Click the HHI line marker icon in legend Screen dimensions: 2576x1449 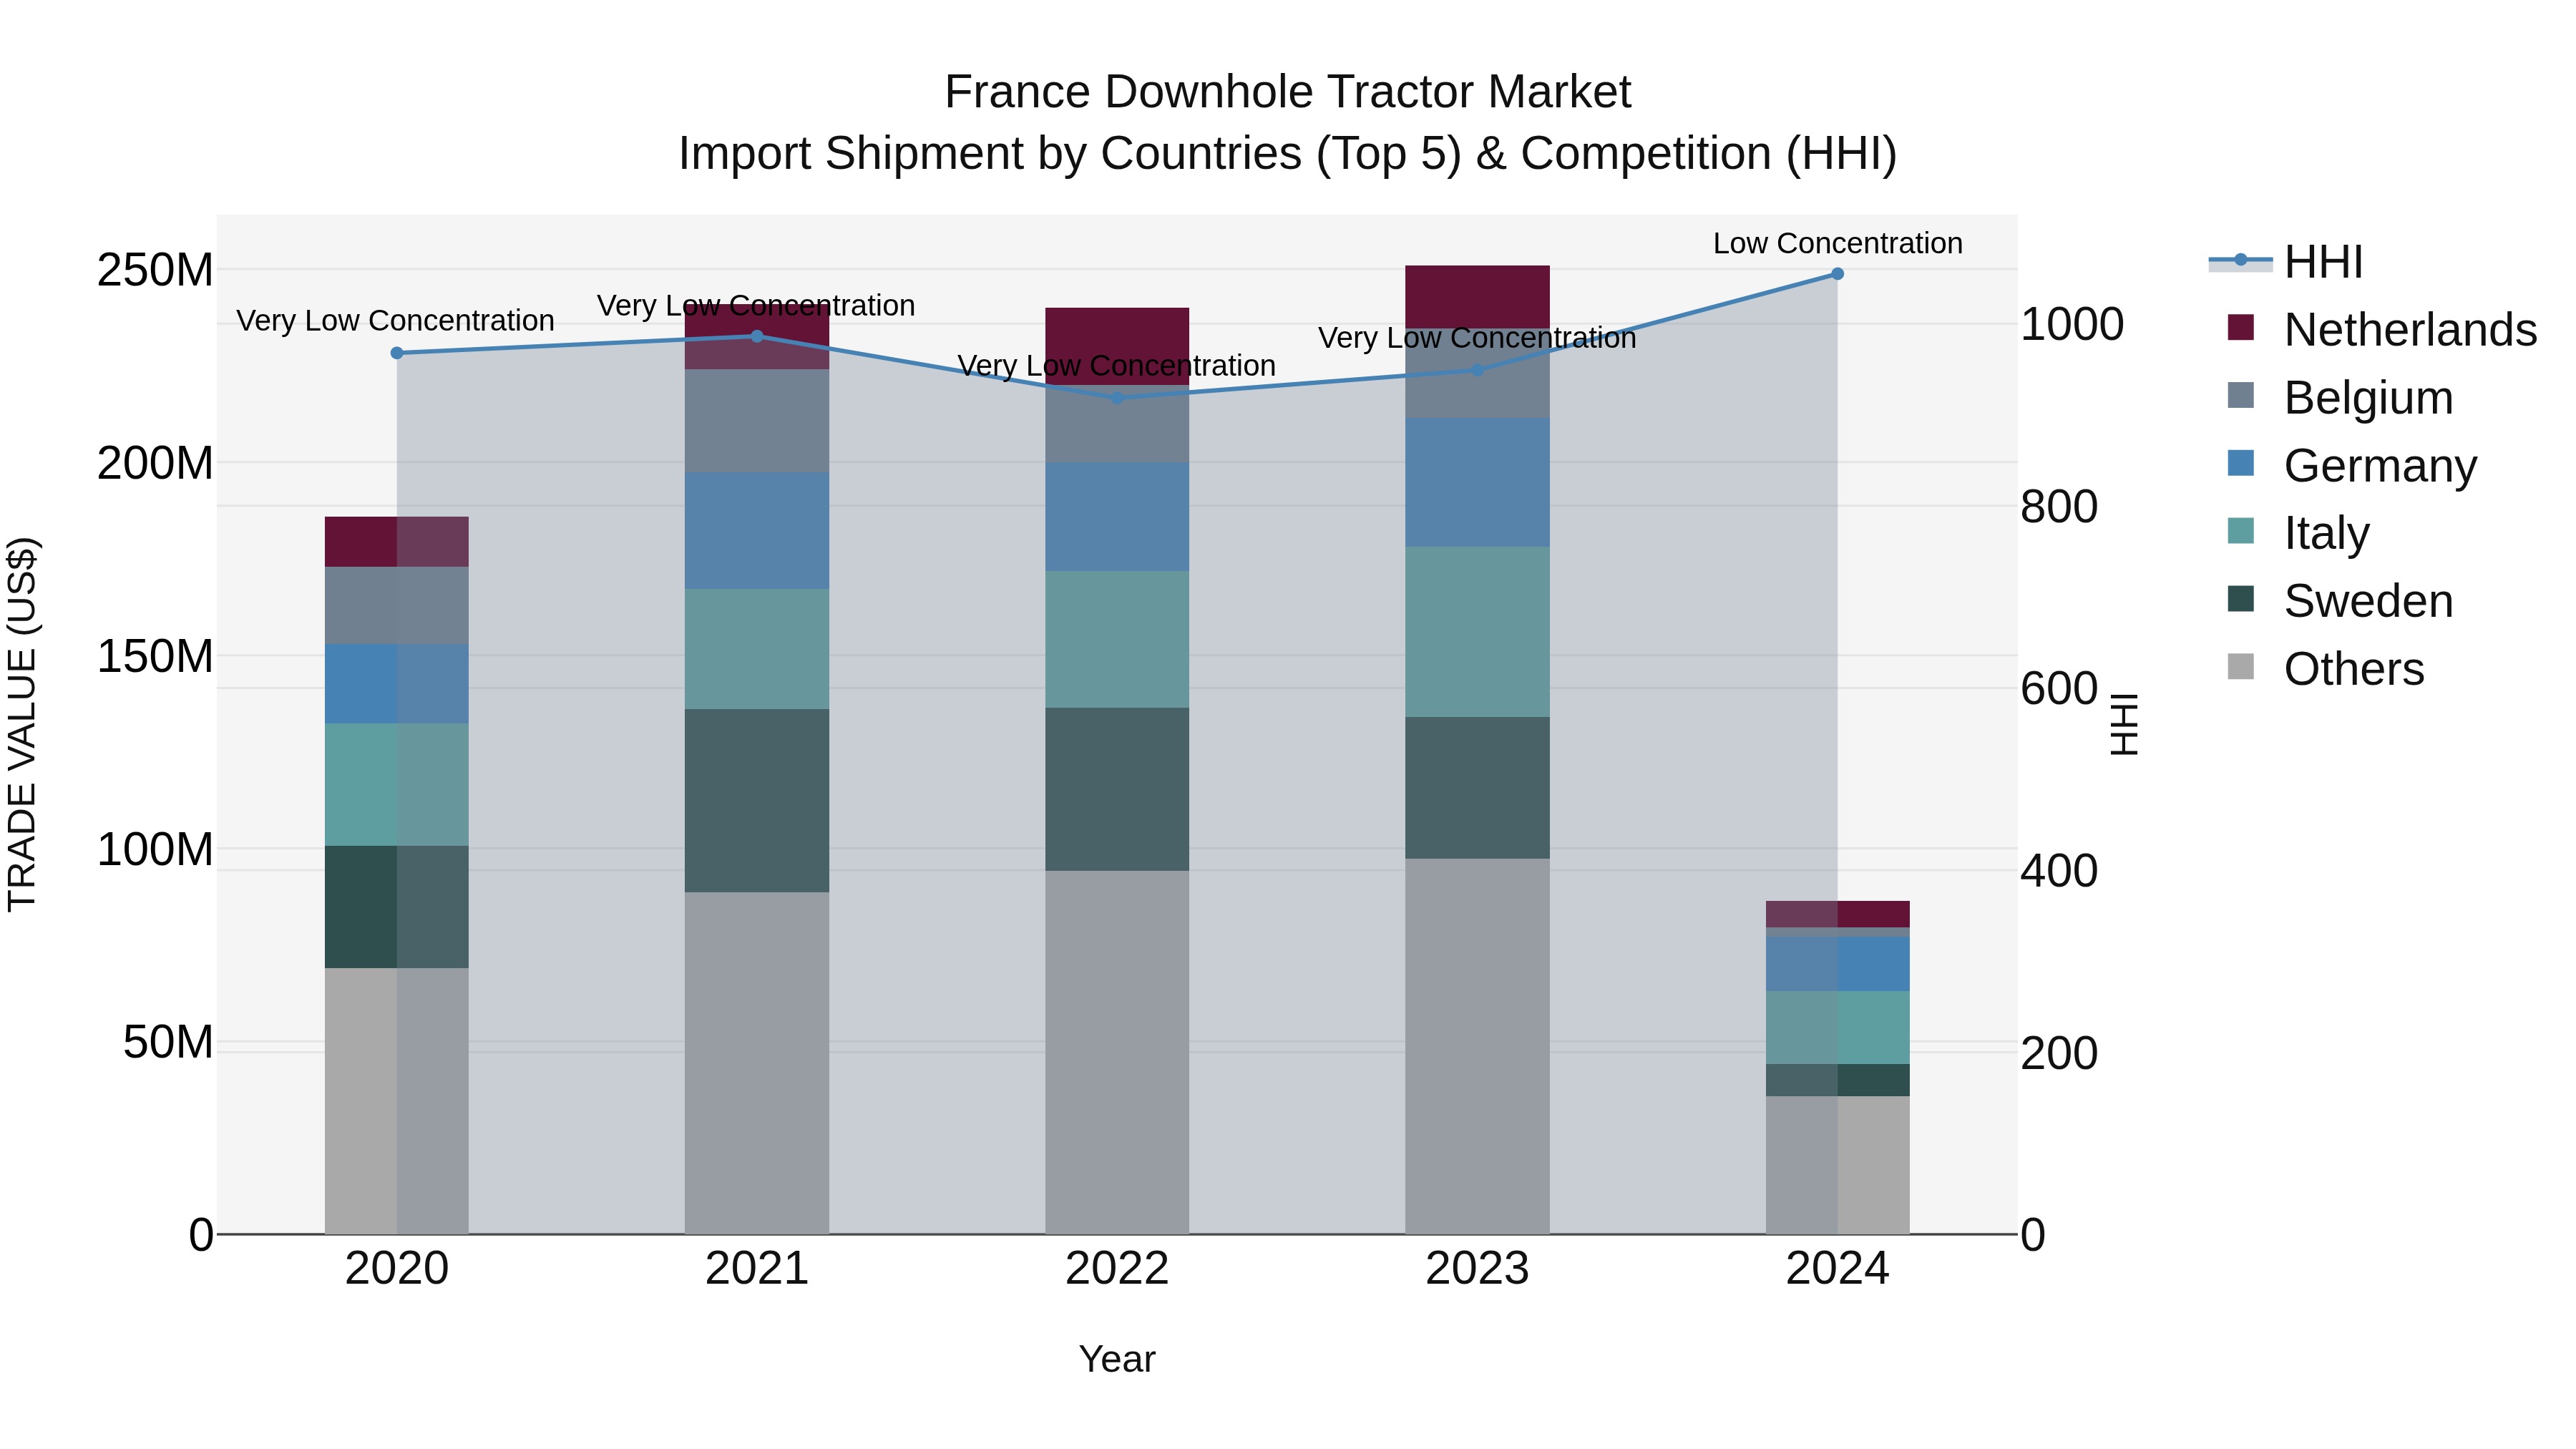pos(2240,261)
